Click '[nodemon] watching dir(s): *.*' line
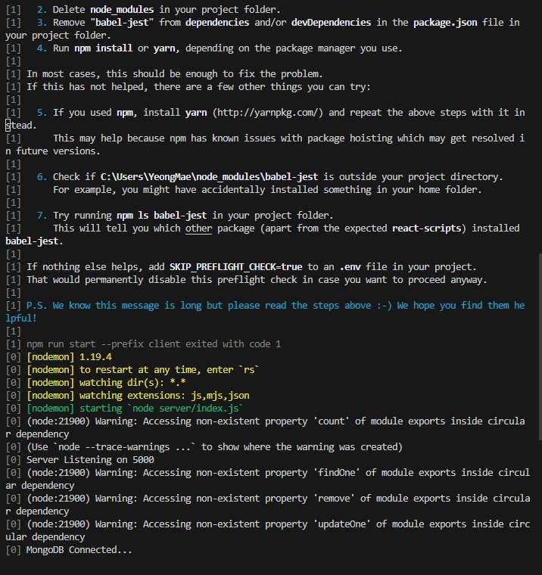 point(106,383)
